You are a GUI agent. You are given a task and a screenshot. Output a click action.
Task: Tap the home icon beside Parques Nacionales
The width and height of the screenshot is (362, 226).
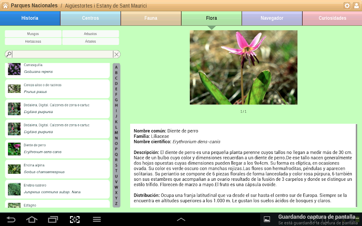tap(5, 6)
